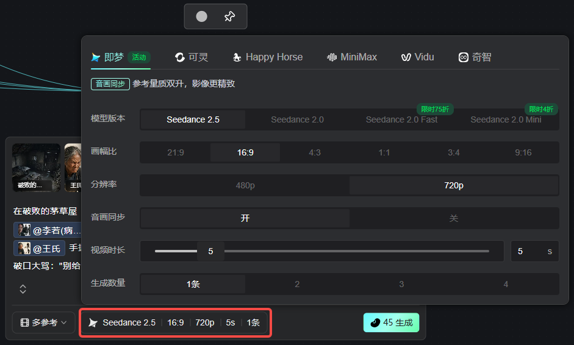Click the 在破败的茅草屋 prompt text
The image size is (574, 345).
pos(45,211)
